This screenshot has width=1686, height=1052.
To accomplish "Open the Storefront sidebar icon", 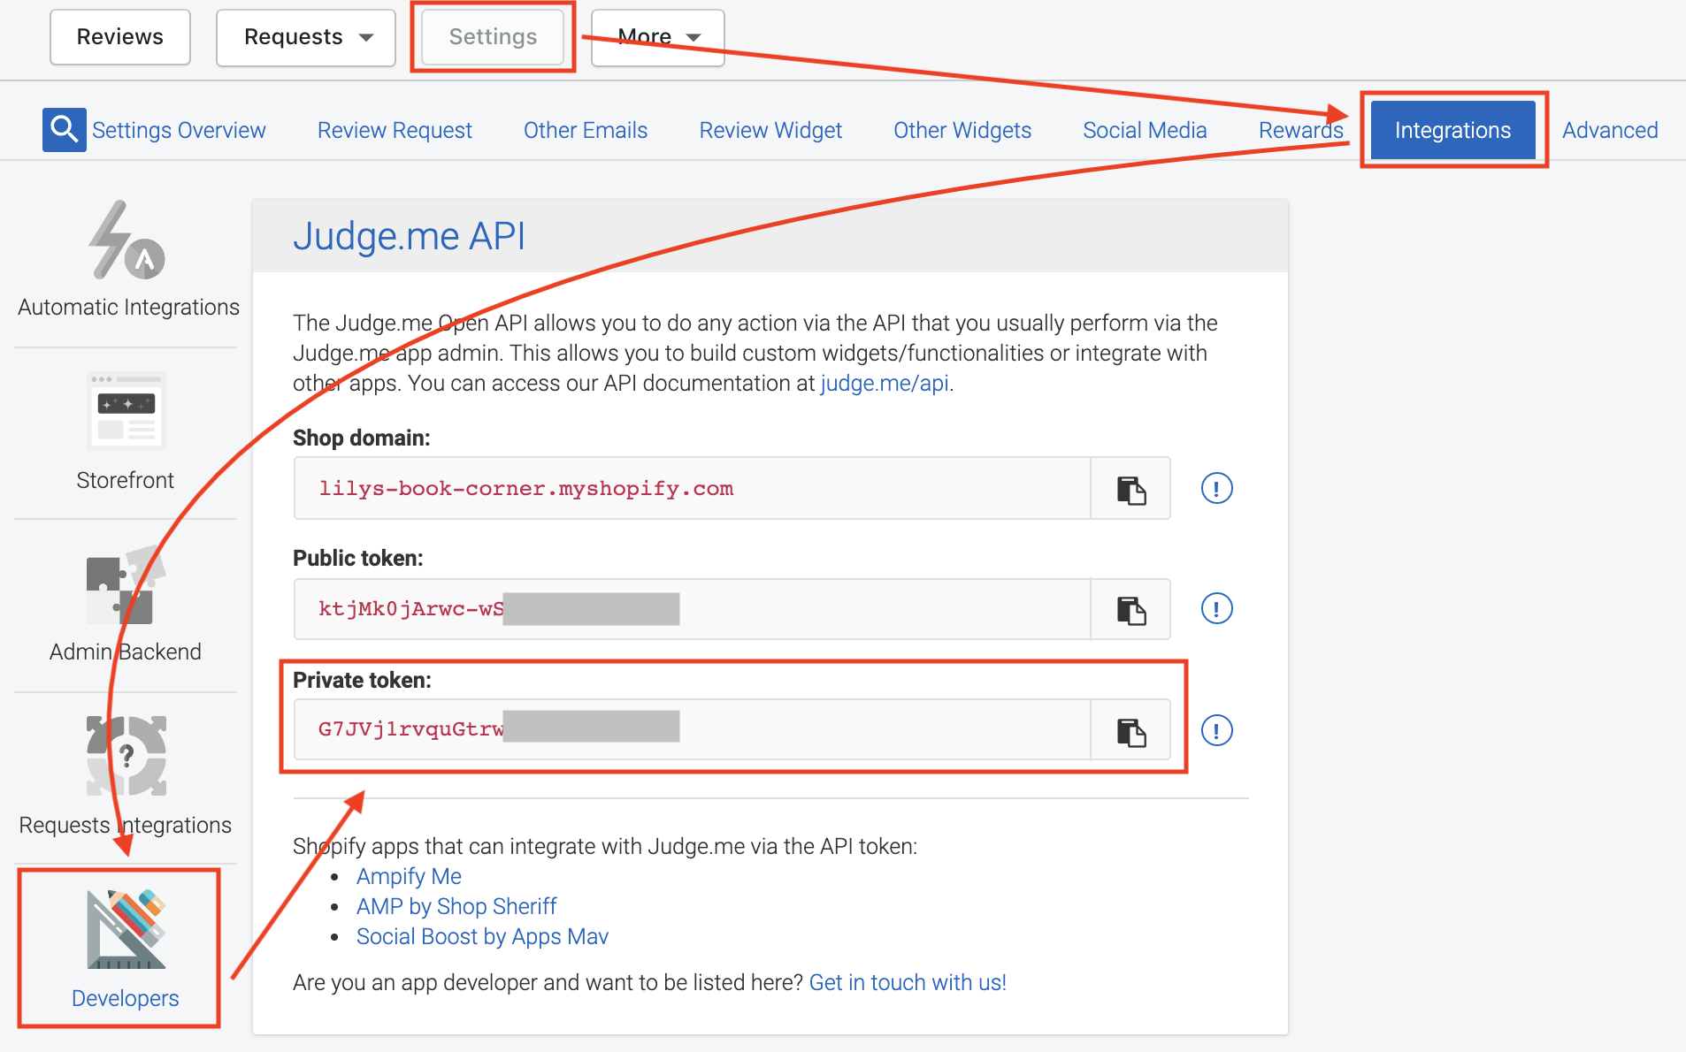I will coord(126,411).
